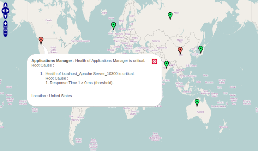Click the 'Türkiye' map label

[137, 51]
